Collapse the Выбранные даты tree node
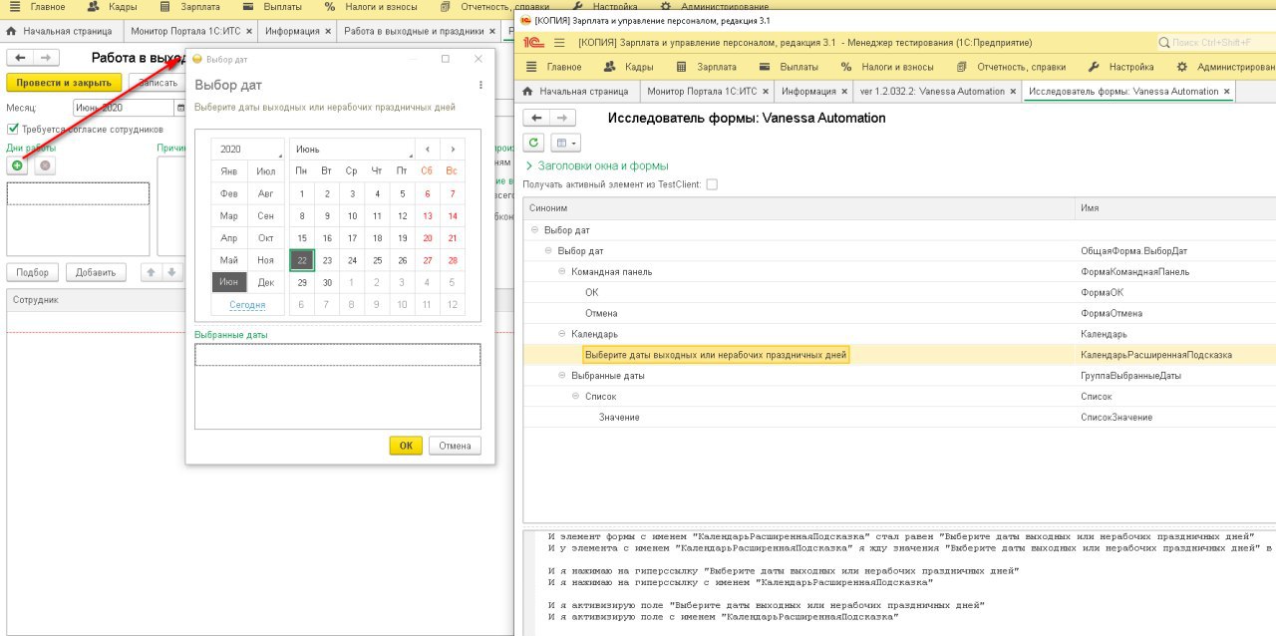 point(562,376)
